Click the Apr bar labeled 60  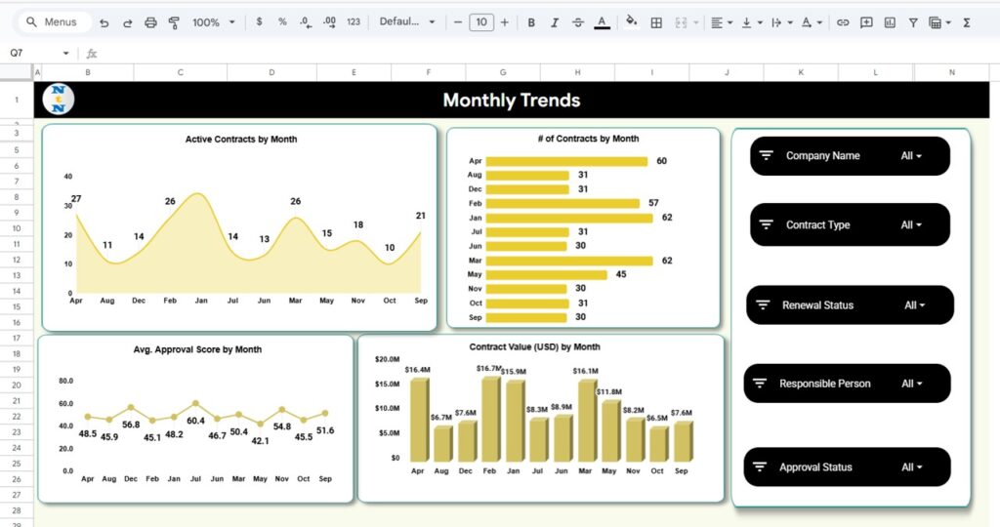point(567,161)
